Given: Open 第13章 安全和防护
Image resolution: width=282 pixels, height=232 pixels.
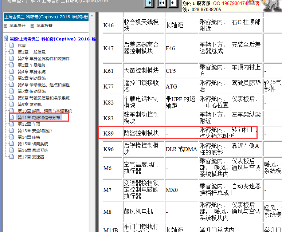Looking at the screenshot, I should coord(35,131).
